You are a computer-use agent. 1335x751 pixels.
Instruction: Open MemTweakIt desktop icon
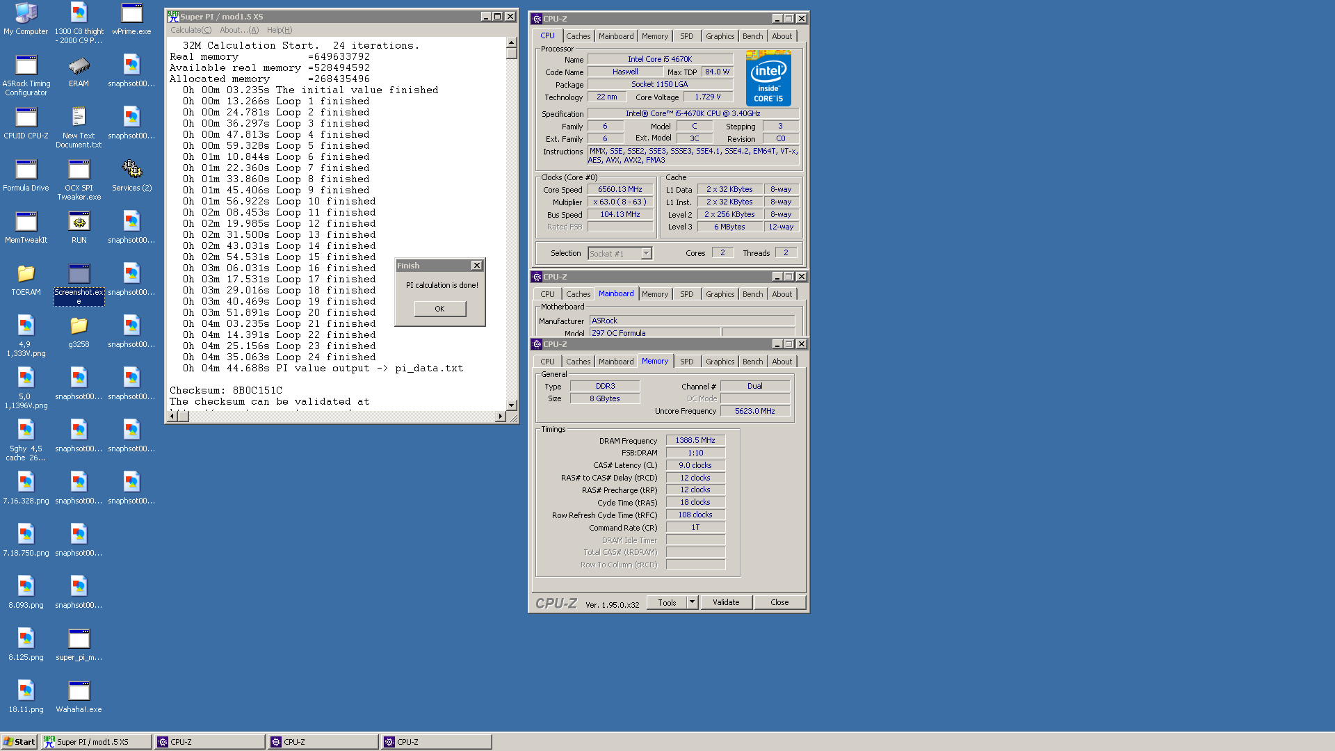[x=26, y=227]
